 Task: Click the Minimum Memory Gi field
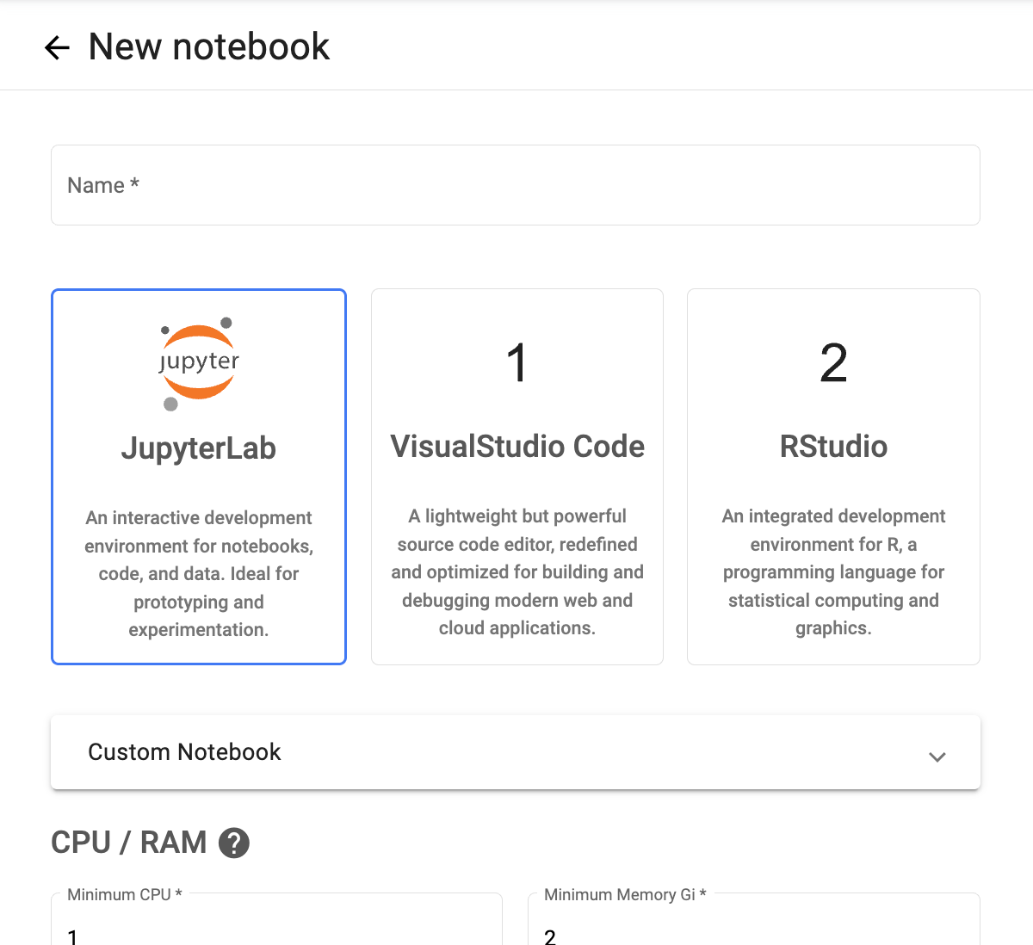[x=754, y=919]
